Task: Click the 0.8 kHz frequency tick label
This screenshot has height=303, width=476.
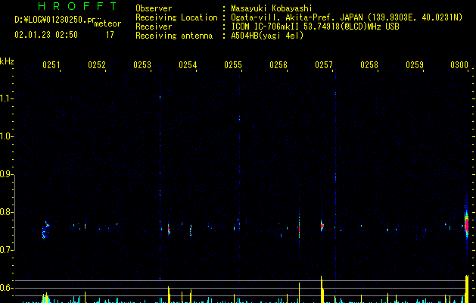Action: coord(7,212)
